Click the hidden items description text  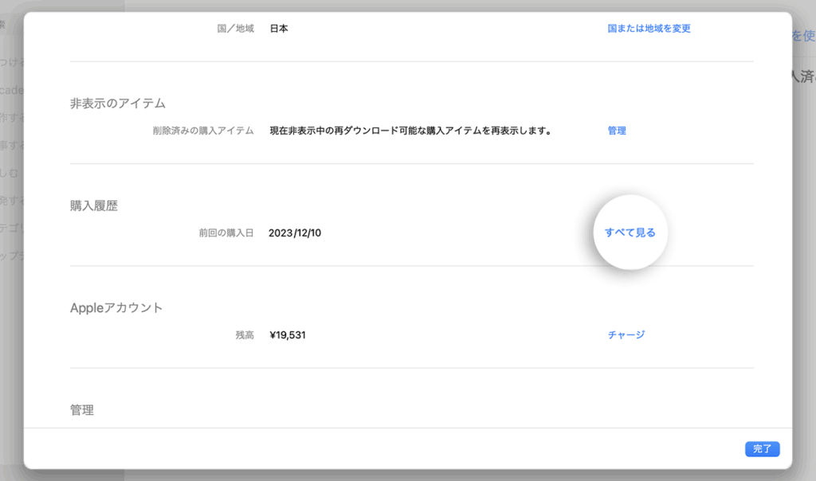(410, 131)
